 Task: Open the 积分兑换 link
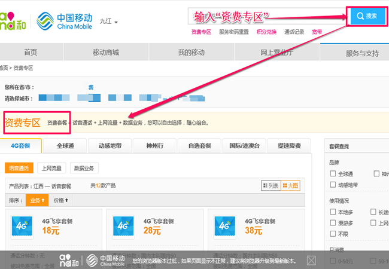(x=266, y=32)
